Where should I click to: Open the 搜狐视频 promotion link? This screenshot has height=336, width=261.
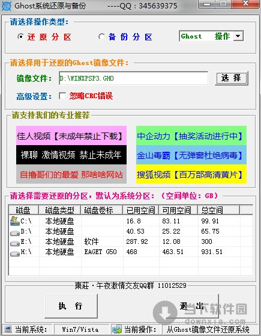click(x=191, y=175)
